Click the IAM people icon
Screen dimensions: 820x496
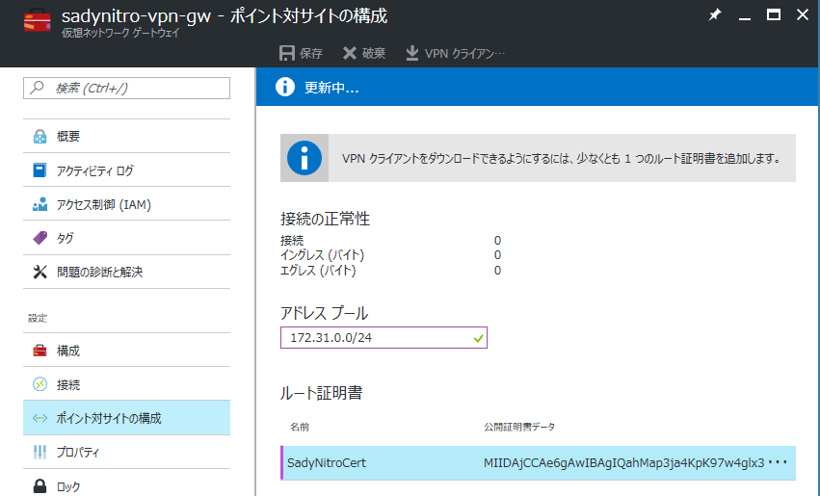point(40,204)
